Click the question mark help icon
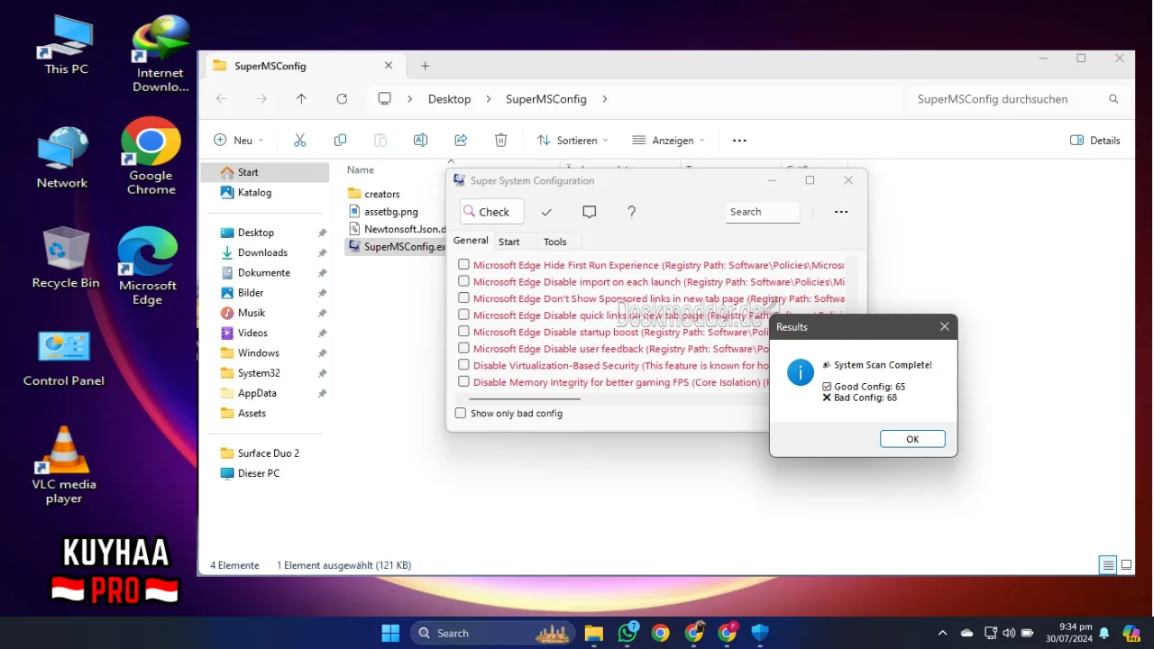1154x649 pixels. [x=631, y=212]
